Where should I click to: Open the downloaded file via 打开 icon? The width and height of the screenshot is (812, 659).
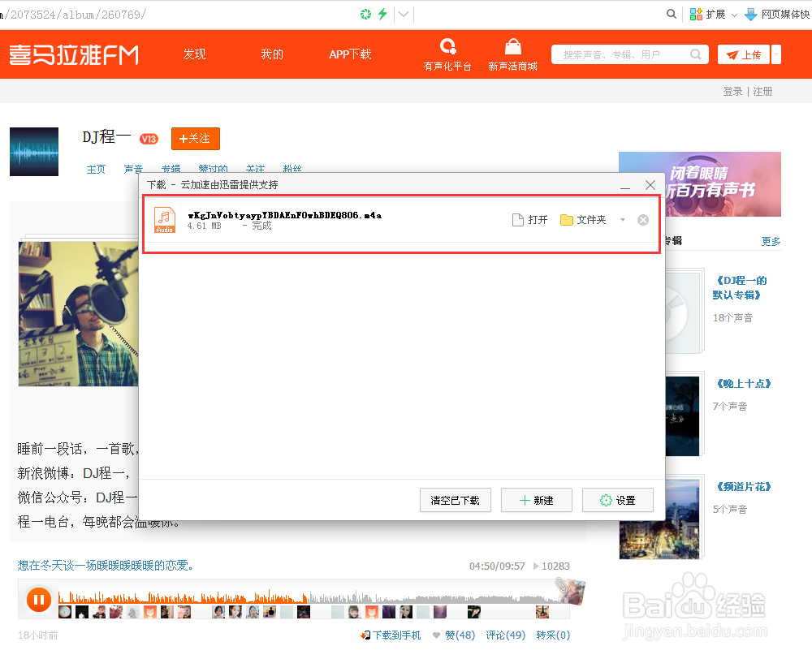point(517,219)
